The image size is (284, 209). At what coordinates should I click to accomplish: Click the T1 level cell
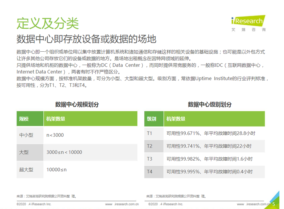point(149,133)
